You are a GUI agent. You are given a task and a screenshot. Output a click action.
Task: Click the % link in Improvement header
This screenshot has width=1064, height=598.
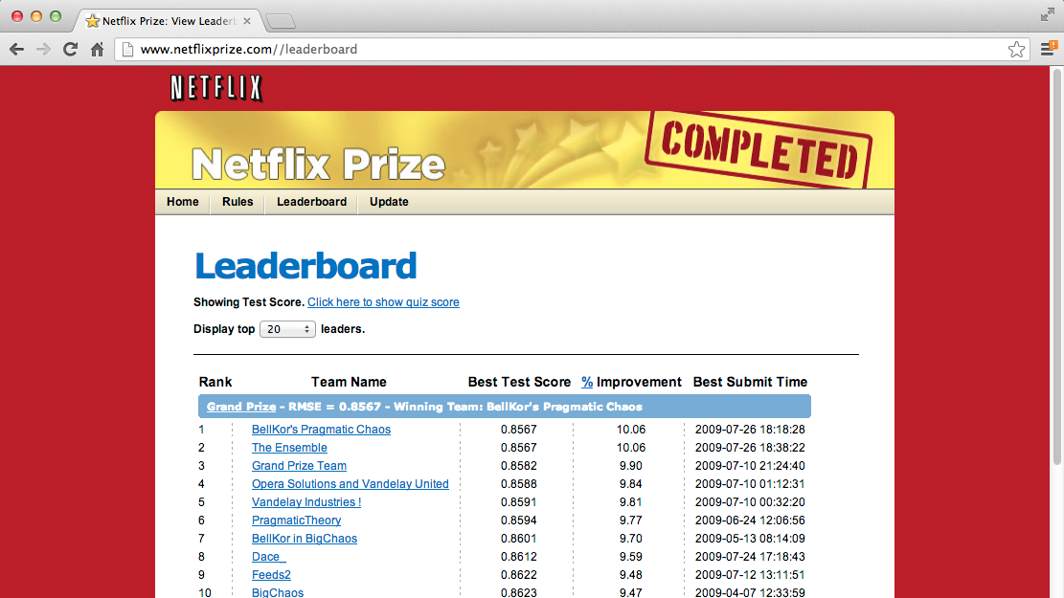tap(587, 382)
